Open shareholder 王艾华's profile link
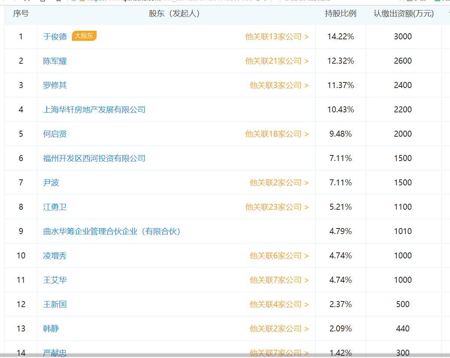The width and height of the screenshot is (450, 358). (x=55, y=280)
